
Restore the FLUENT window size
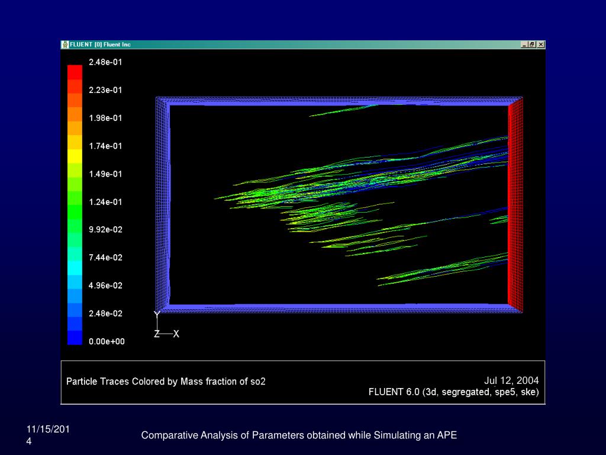[532, 44]
